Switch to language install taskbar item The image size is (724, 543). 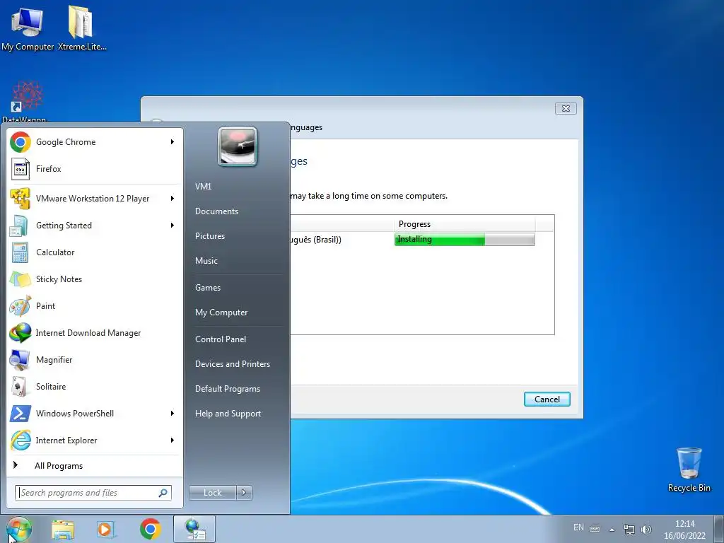click(194, 529)
